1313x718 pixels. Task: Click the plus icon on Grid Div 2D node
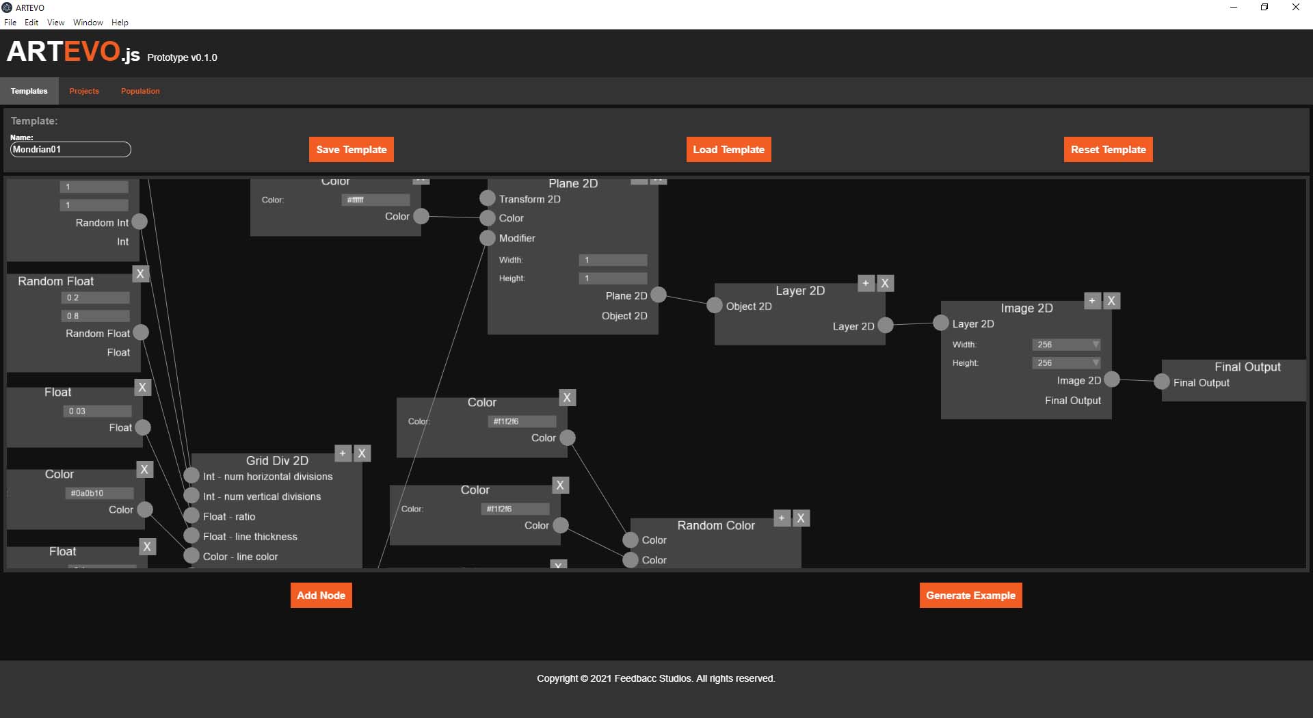343,453
